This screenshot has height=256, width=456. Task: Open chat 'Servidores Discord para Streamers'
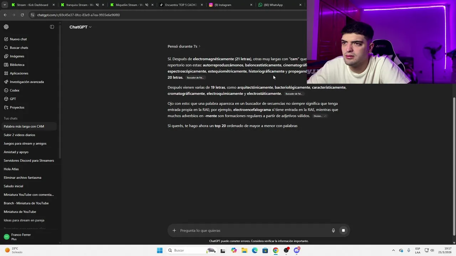pos(28,161)
